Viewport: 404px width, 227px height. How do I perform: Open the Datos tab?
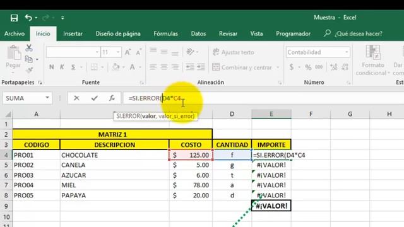(198, 33)
